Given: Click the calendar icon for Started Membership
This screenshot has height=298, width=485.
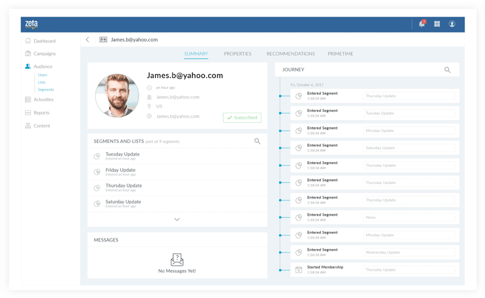Looking at the screenshot, I should point(299,270).
